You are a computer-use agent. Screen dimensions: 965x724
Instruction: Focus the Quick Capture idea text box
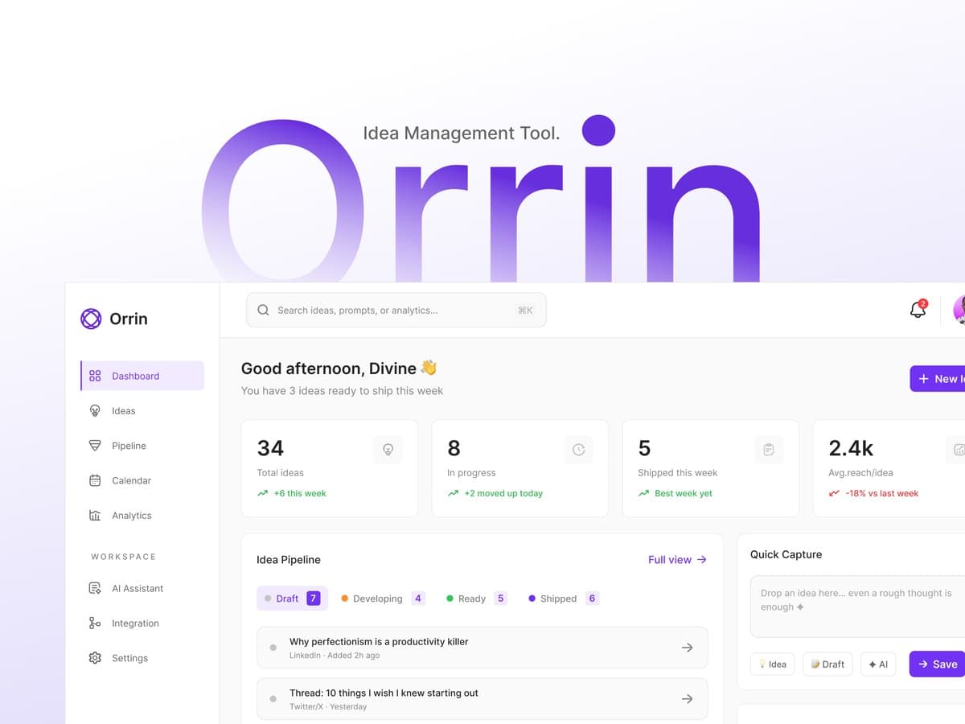(x=857, y=607)
